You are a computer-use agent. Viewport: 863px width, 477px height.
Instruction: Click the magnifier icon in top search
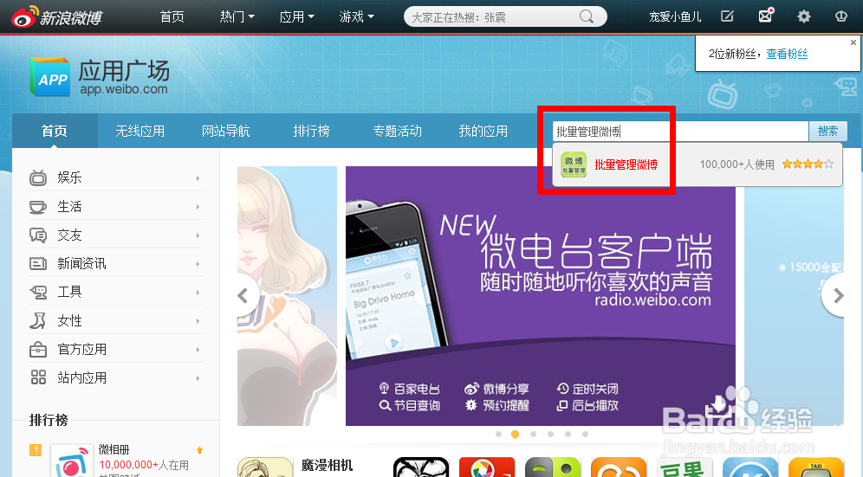pyautogui.click(x=587, y=16)
